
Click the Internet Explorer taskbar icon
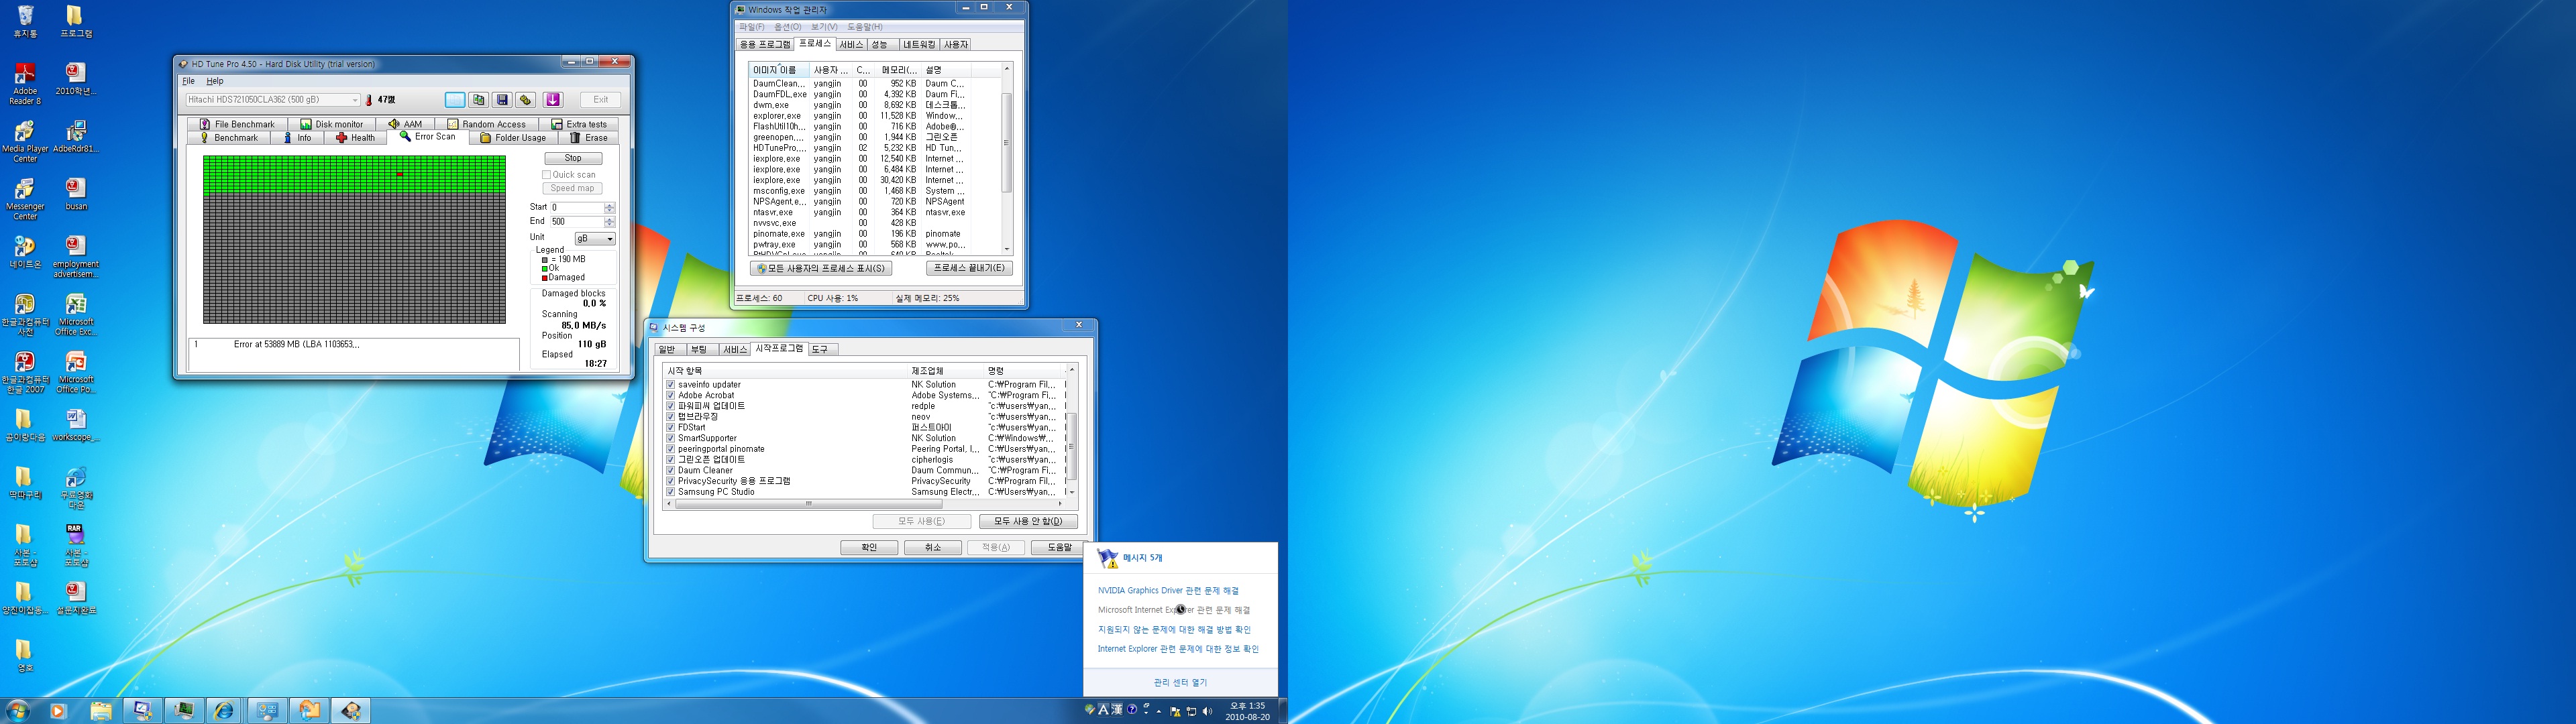[x=224, y=711]
